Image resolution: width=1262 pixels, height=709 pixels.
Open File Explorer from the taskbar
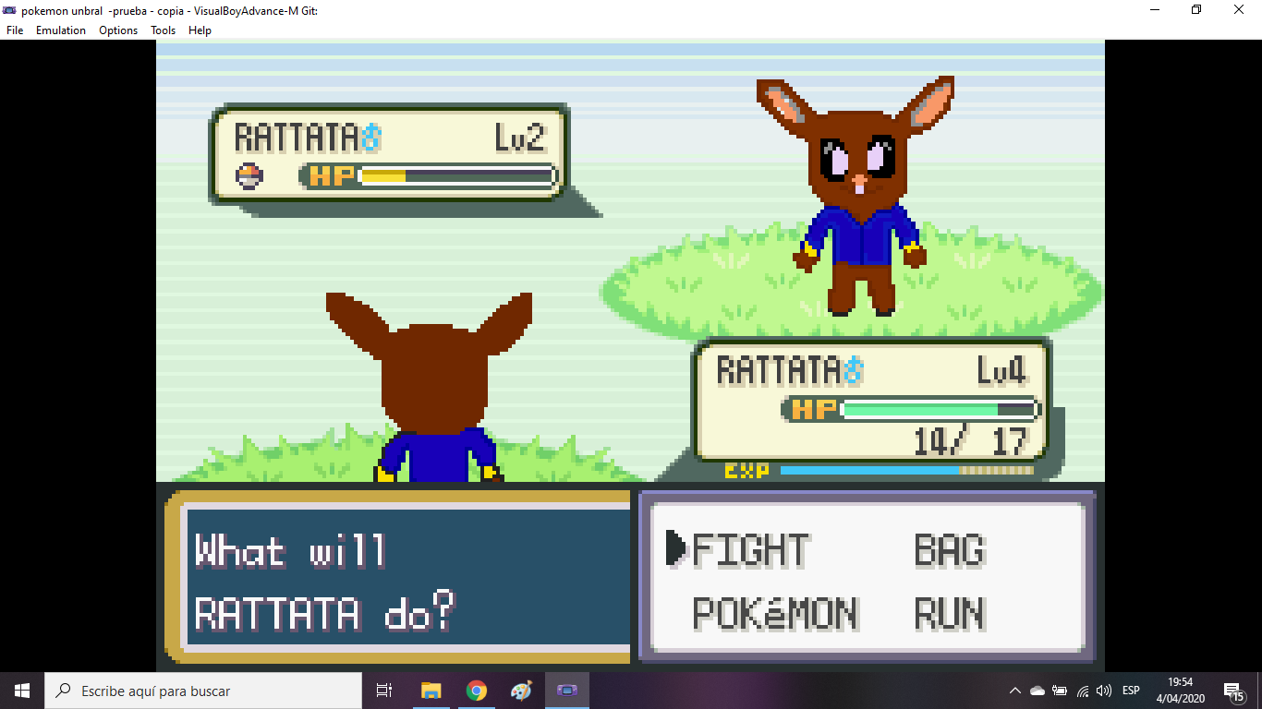pyautogui.click(x=431, y=691)
